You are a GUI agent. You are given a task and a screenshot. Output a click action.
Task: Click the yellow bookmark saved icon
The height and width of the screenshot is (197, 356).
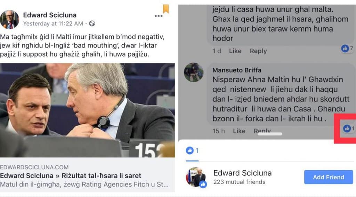166,9
